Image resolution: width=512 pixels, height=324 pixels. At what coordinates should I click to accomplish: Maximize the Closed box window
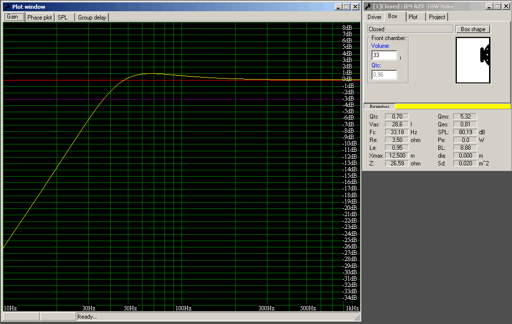[x=497, y=6]
